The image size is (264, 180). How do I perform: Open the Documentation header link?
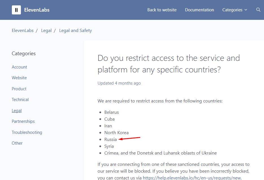click(x=199, y=10)
